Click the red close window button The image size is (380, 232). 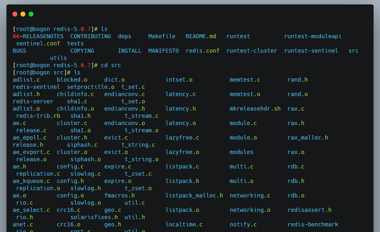pyautogui.click(x=15, y=14)
